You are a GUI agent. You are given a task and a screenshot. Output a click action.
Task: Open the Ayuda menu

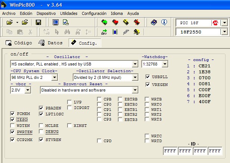tap(133, 13)
